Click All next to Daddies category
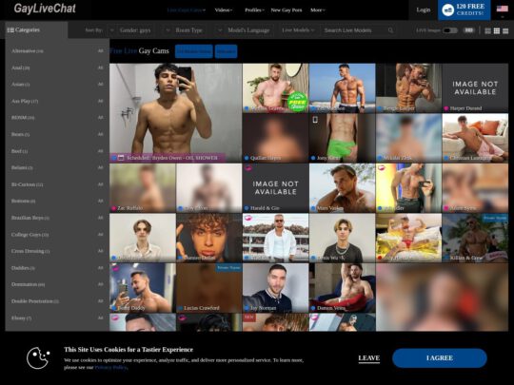This screenshot has height=385, width=514. [x=101, y=268]
